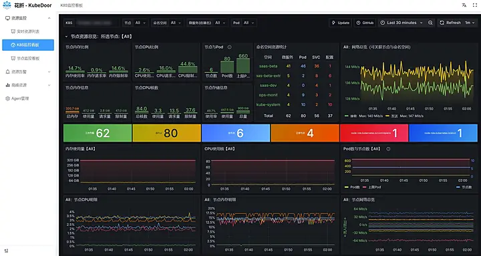Screen dimensions: 481x256
Task: Click the 节点内存比例 panel title
Action: coord(77,47)
